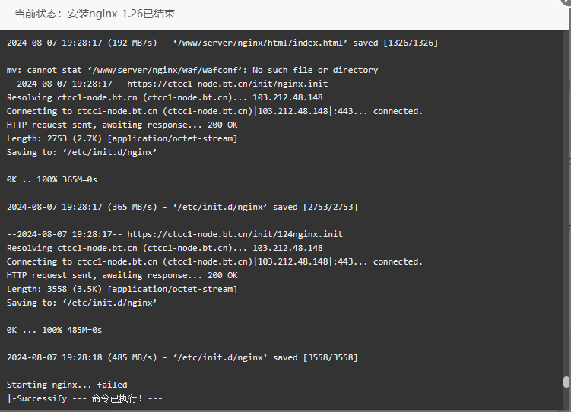Click the 'saved [3558/3558]' log line

182,358
